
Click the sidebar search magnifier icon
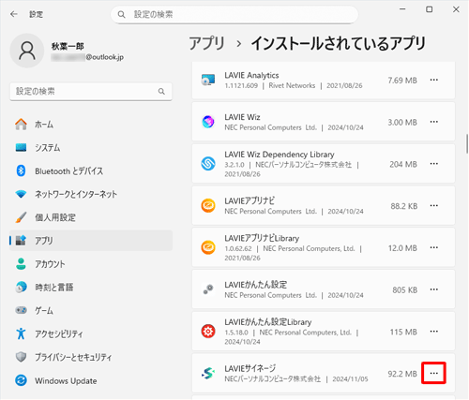(161, 92)
